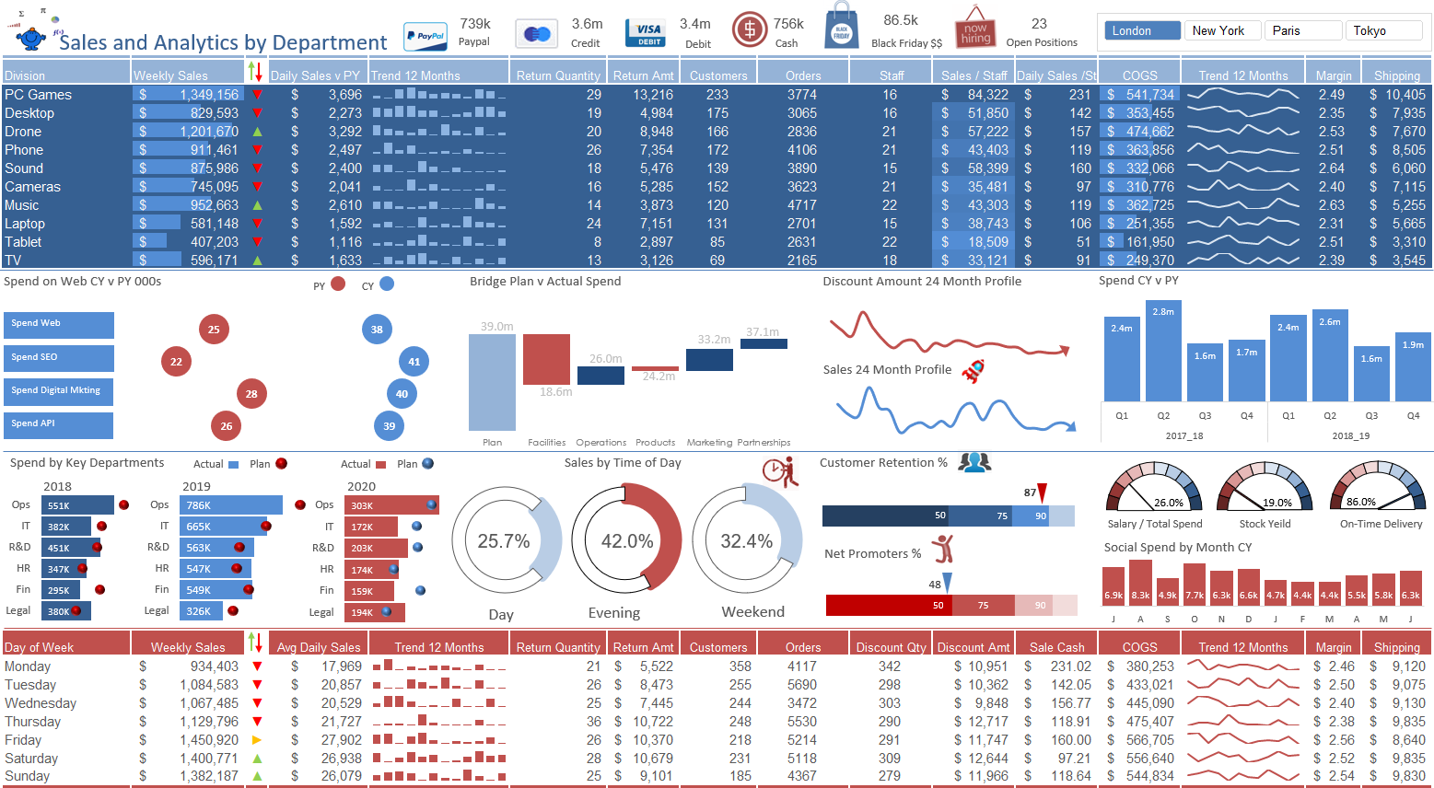This screenshot has height=788, width=1434.
Task: Click the Spend API button
Action: (x=58, y=424)
